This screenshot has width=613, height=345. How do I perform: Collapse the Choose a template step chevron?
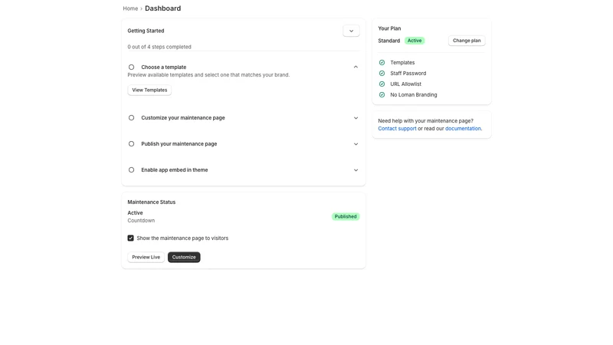(356, 67)
